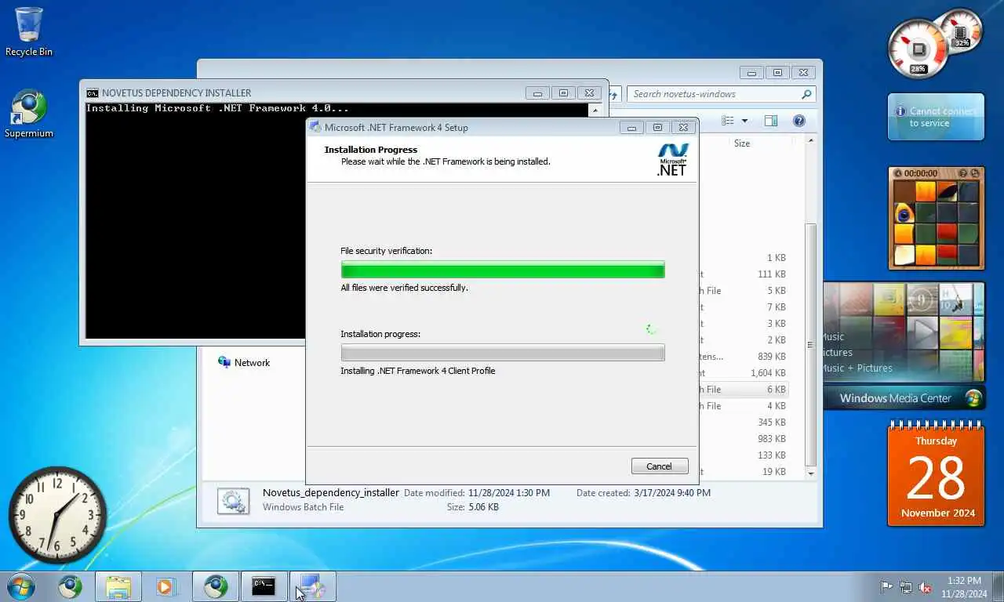Image resolution: width=1004 pixels, height=602 pixels.
Task: Select the highlighted 6 KB file row
Action: (x=743, y=390)
